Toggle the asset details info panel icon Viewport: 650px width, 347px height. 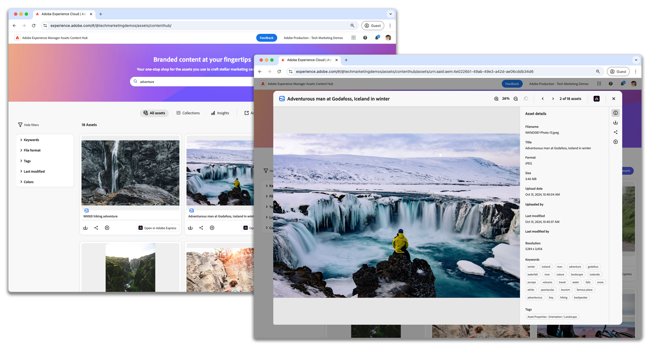tap(615, 113)
